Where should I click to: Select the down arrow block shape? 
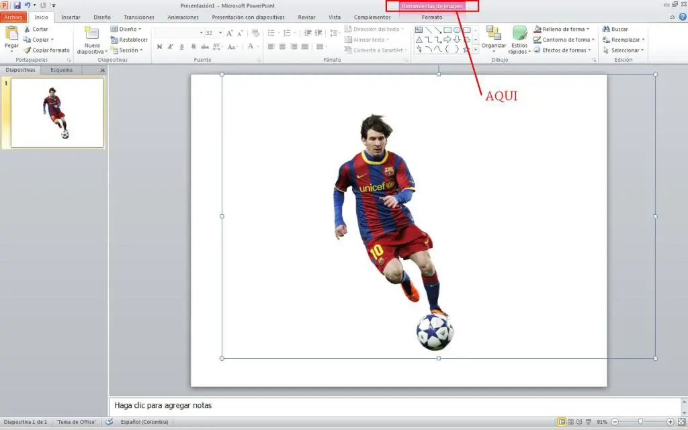click(457, 40)
